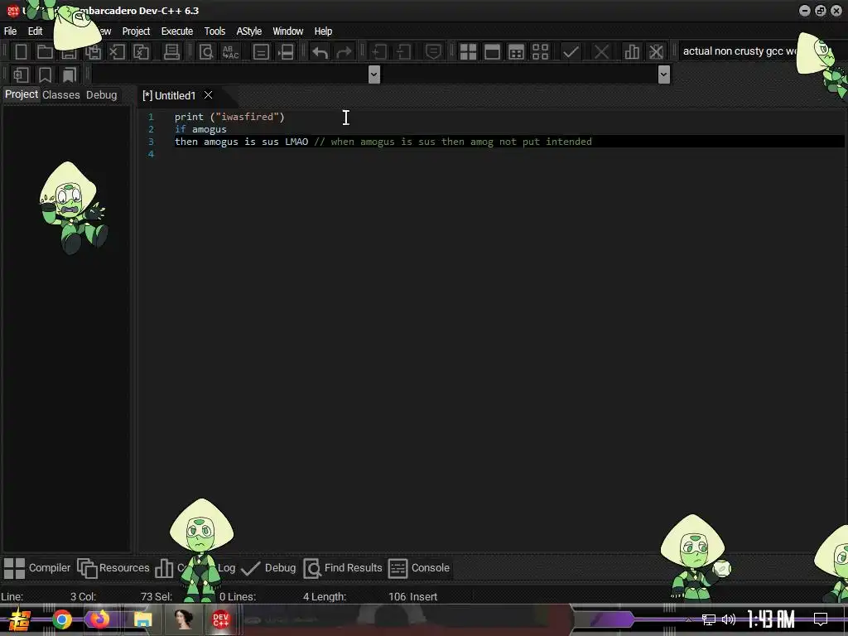Expand the second function dropdown
Screen dimensions: 848x636
click(x=664, y=74)
